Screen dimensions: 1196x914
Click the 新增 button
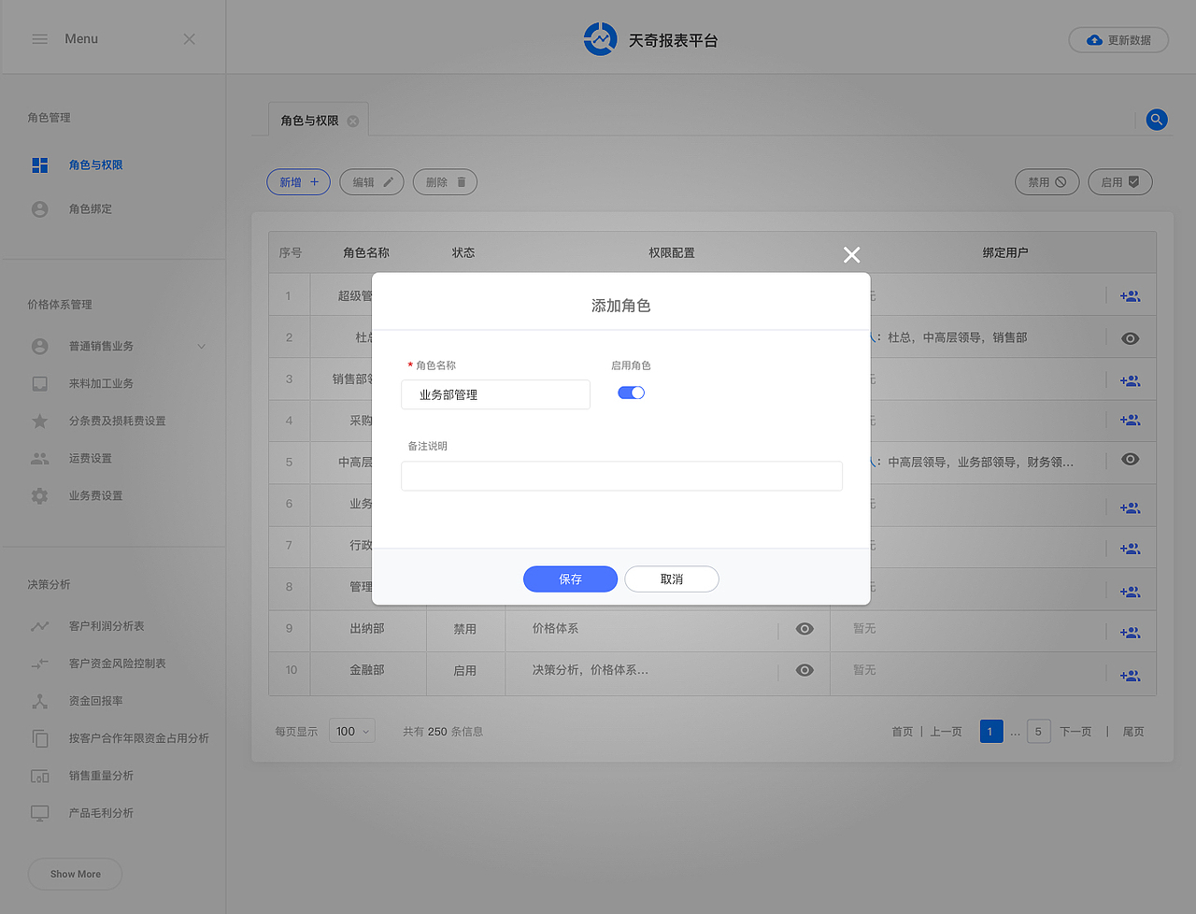point(299,182)
